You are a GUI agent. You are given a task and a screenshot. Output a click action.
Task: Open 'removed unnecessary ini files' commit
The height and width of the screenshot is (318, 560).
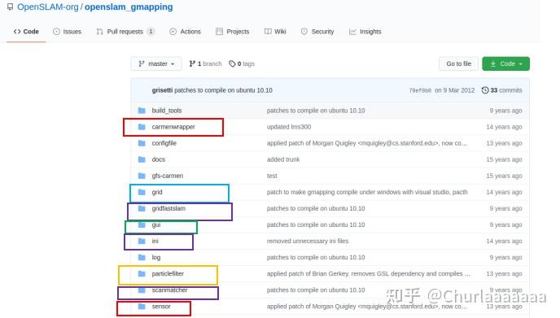click(308, 242)
